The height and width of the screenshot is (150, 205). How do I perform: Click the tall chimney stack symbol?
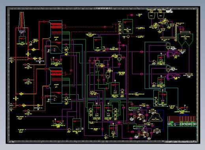(x=22, y=21)
